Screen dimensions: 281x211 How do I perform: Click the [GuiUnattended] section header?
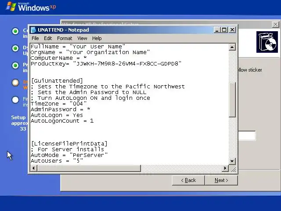click(57, 81)
